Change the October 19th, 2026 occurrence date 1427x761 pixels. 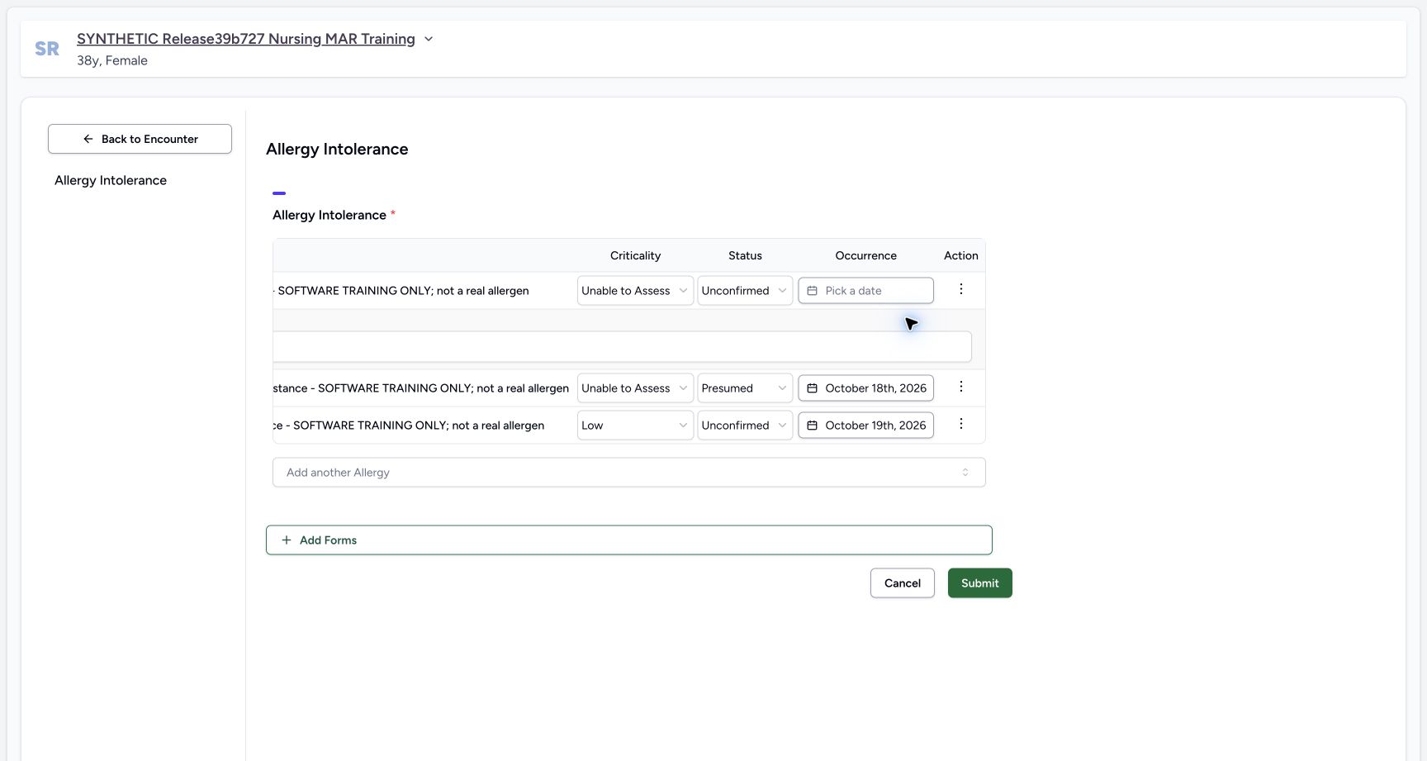click(x=865, y=426)
